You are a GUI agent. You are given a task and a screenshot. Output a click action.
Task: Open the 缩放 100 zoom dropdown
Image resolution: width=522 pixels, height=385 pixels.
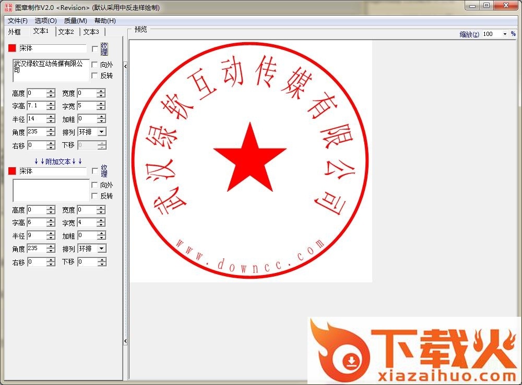(x=505, y=34)
